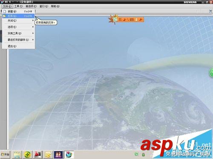Click the Windows 开始 Start button
The height and width of the screenshot is (159, 213).
click(x=5, y=154)
